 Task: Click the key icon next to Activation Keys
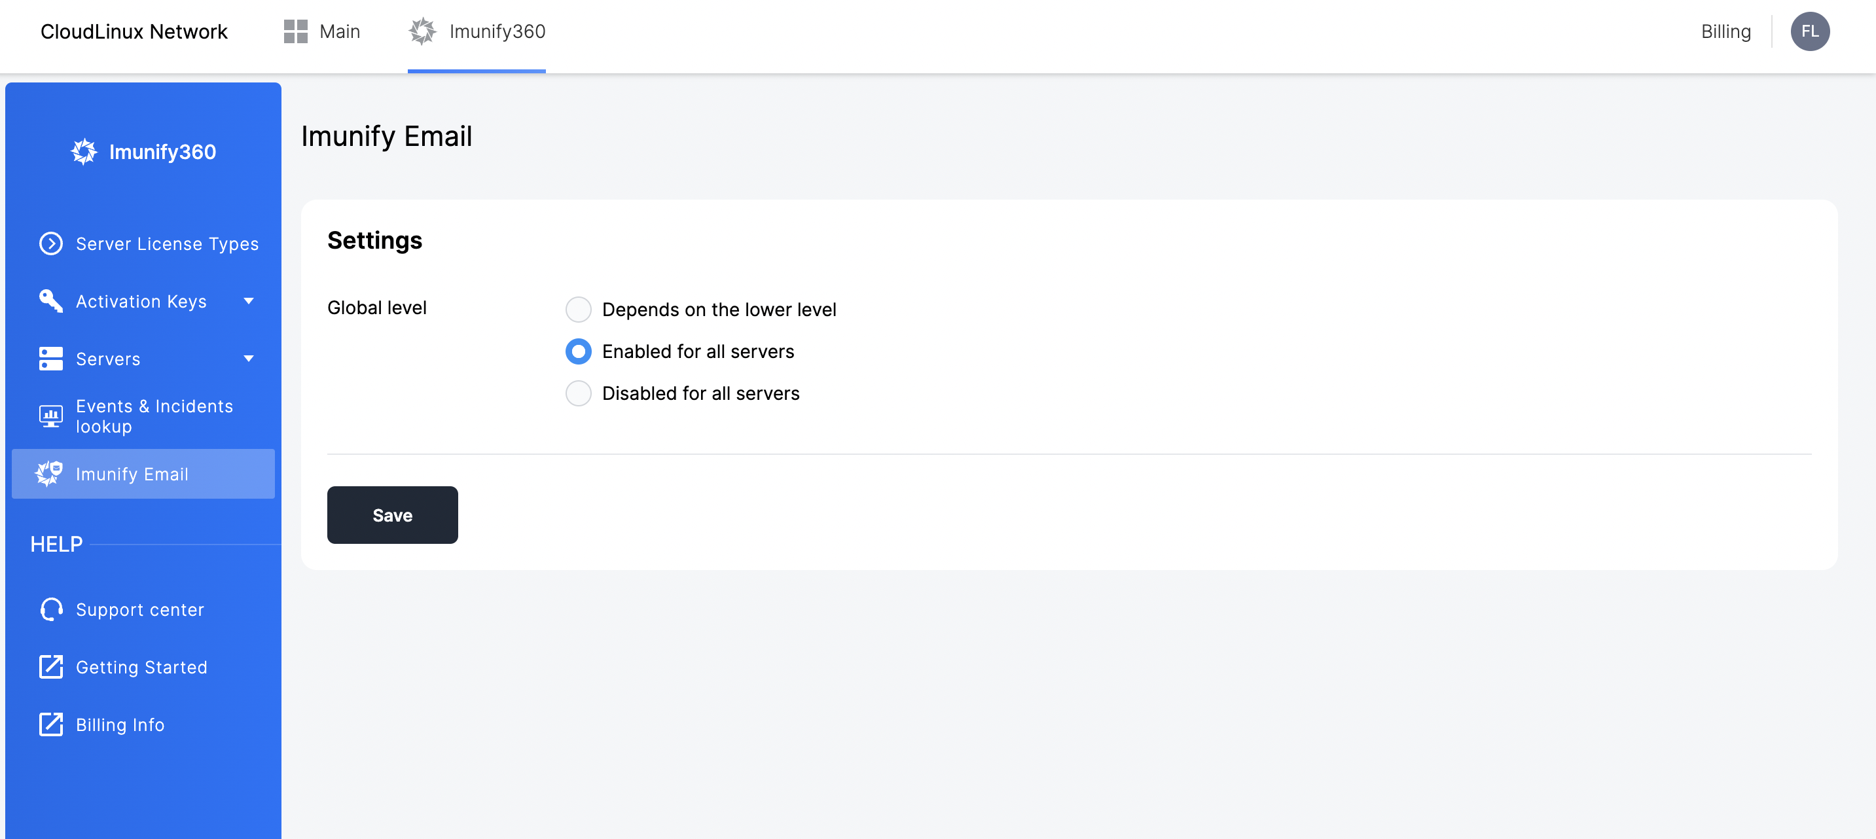(50, 301)
